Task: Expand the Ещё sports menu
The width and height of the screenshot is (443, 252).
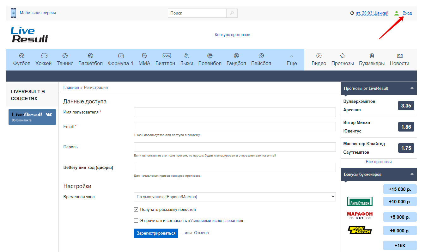Action: coord(291,59)
